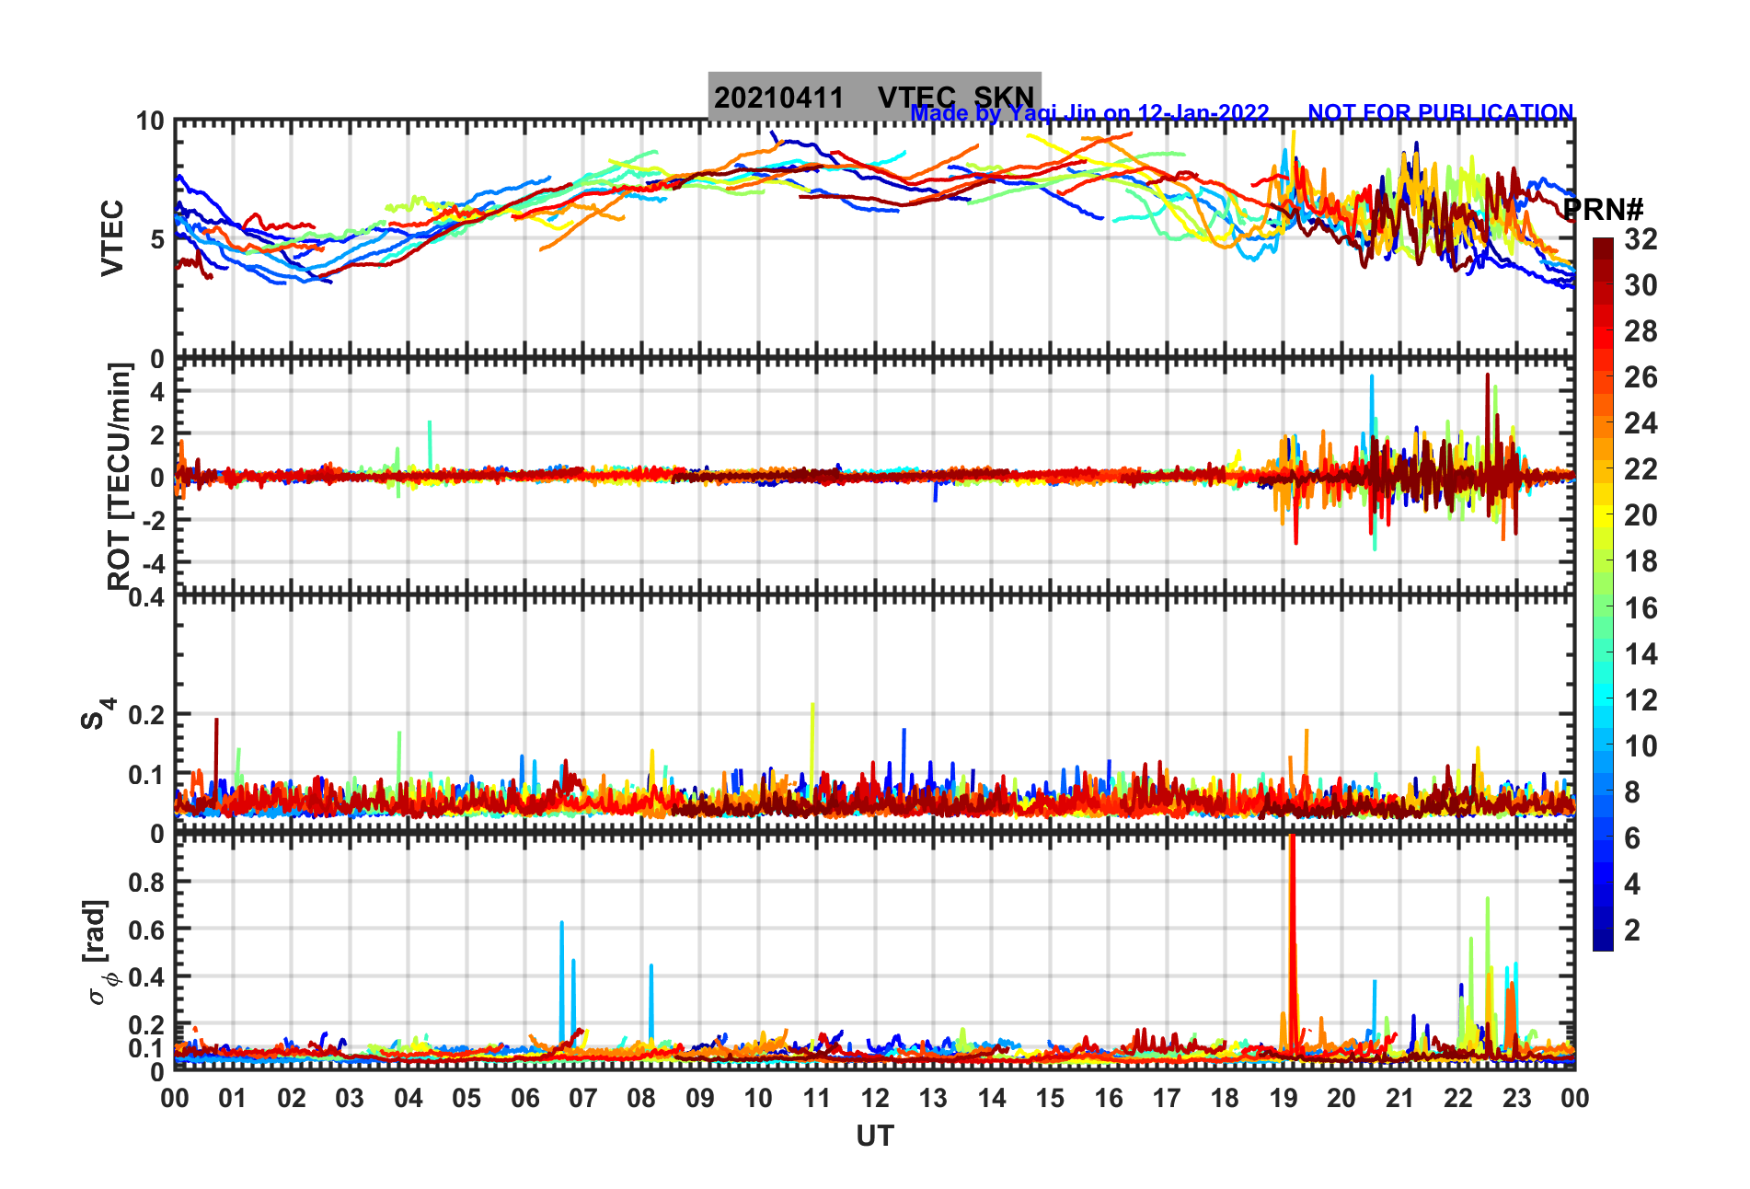Click the "10" tick on VTEC y-axis
The height and width of the screenshot is (1189, 1750).
[x=150, y=121]
